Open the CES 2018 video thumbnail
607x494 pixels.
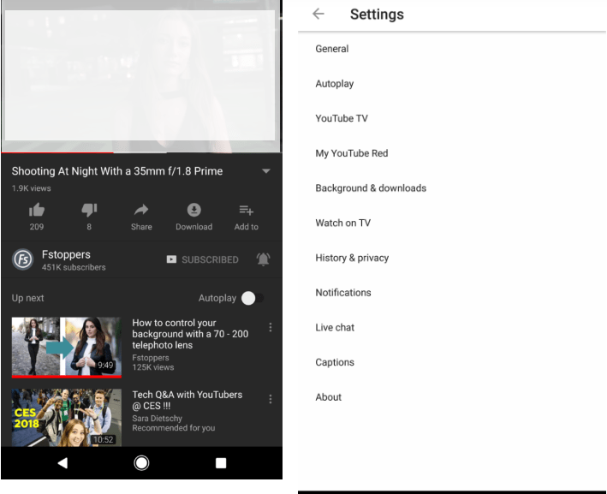coord(67,418)
